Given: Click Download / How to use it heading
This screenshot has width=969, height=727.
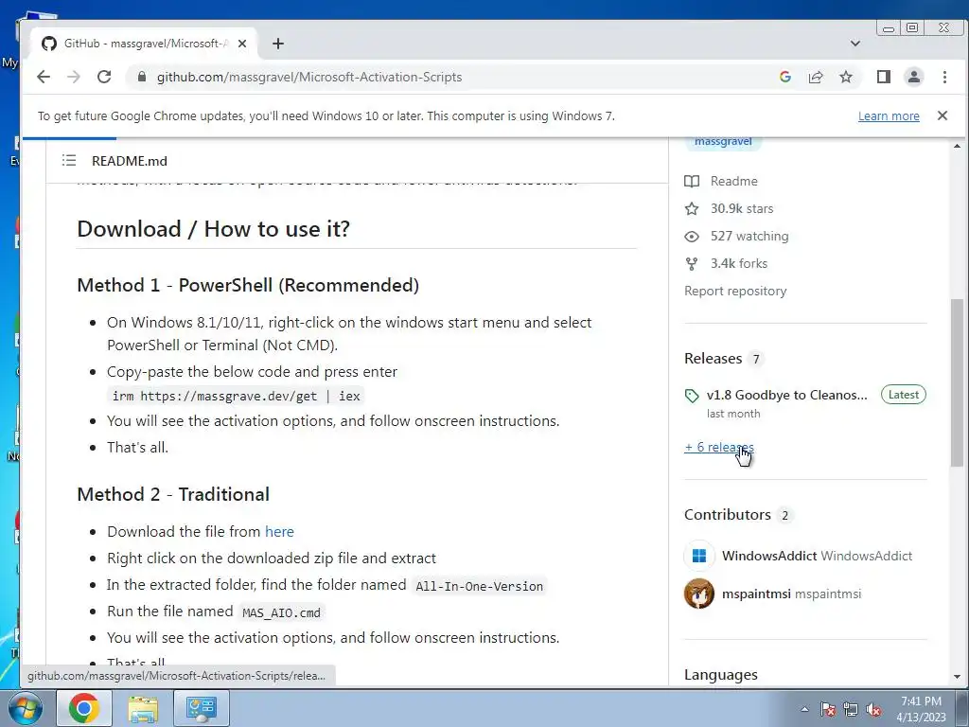Looking at the screenshot, I should coord(213,229).
